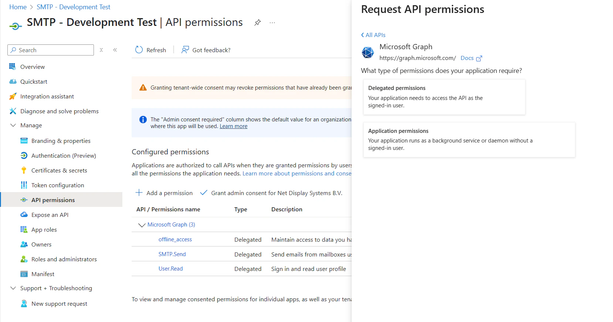Clear the sidebar search with X icon

pos(101,50)
